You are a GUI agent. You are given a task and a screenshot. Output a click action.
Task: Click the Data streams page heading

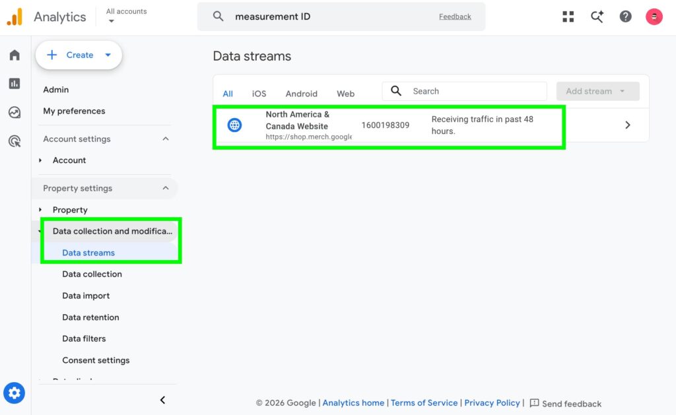(x=252, y=56)
